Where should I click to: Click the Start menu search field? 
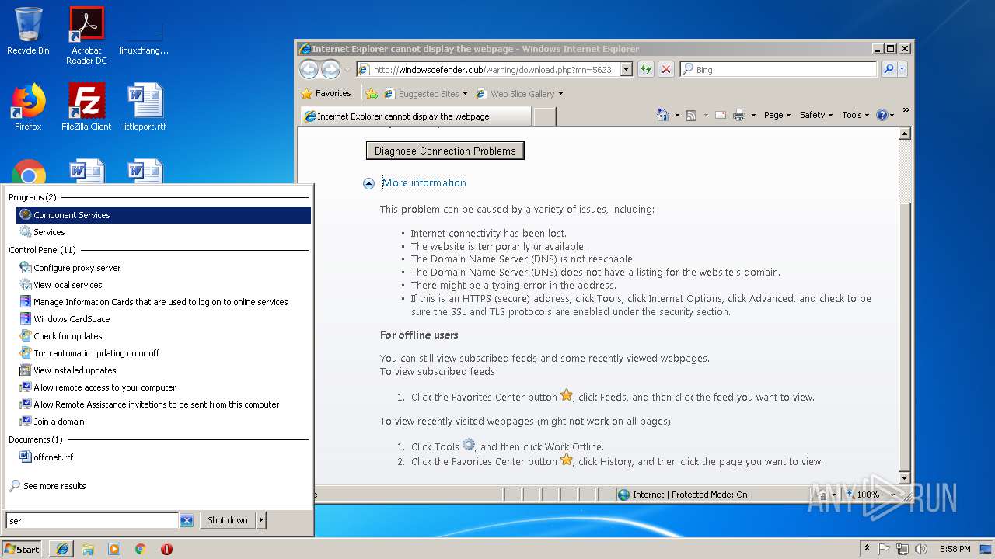coord(92,521)
